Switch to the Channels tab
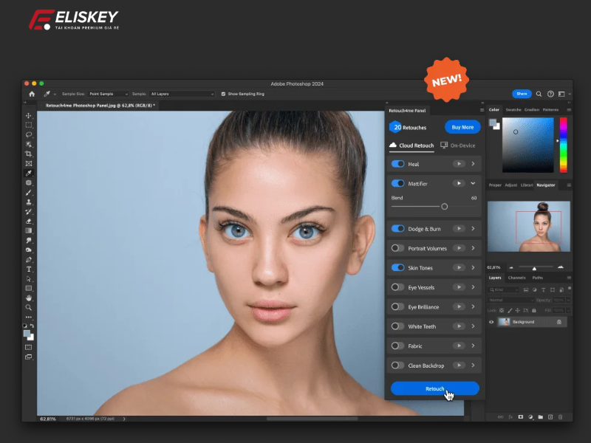 [x=517, y=278]
